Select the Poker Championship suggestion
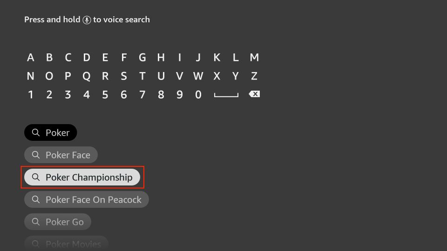Image resolution: width=447 pixels, height=251 pixels. coord(82,177)
